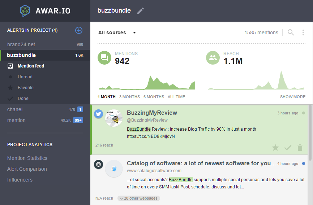Image resolution: width=313 pixels, height=205 pixels.
Task: Add new alert with plus icon
Action: coord(79,30)
